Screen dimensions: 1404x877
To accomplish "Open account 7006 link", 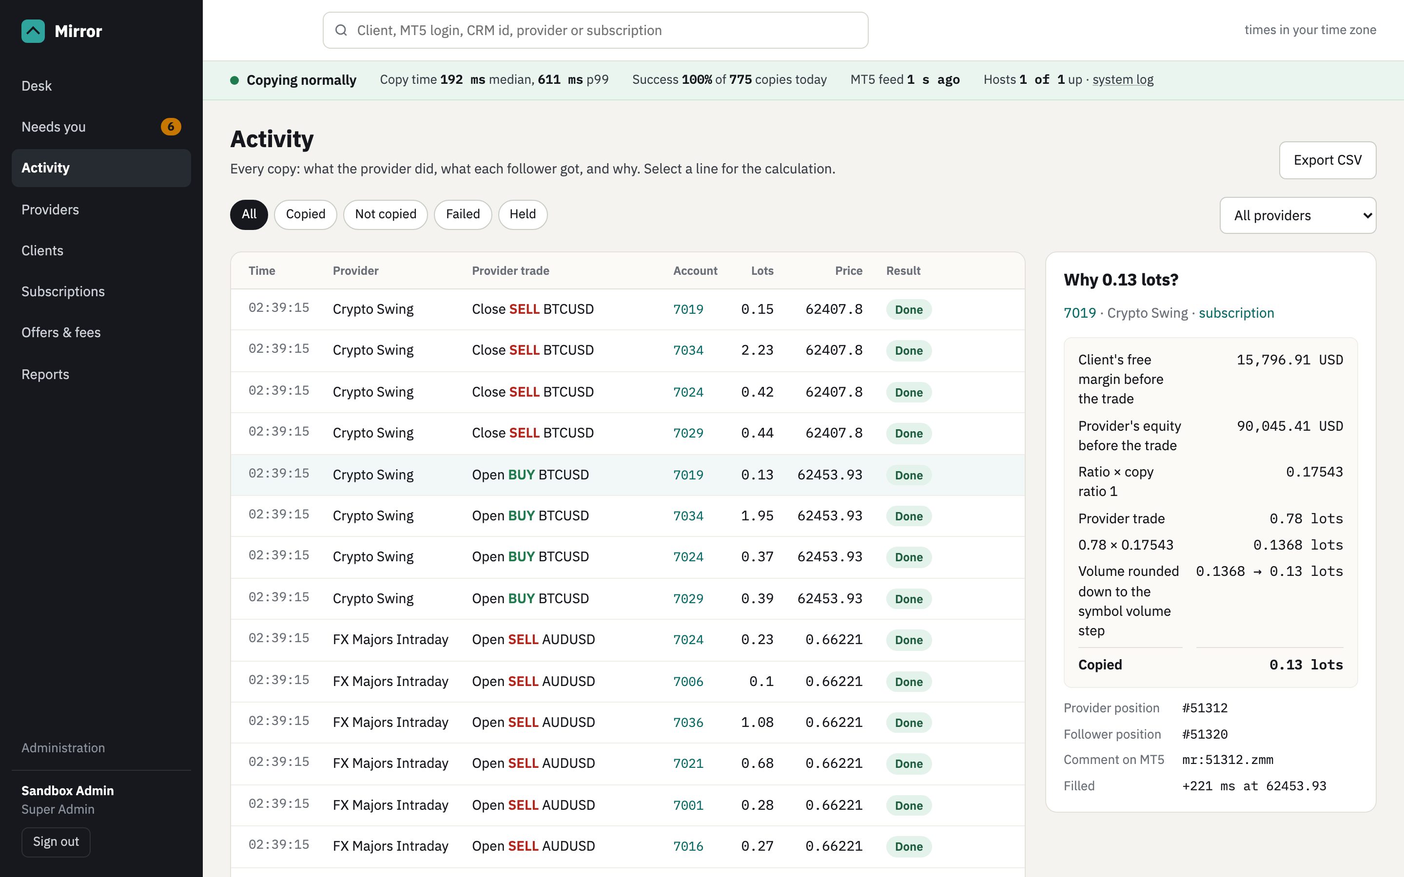I will [688, 682].
